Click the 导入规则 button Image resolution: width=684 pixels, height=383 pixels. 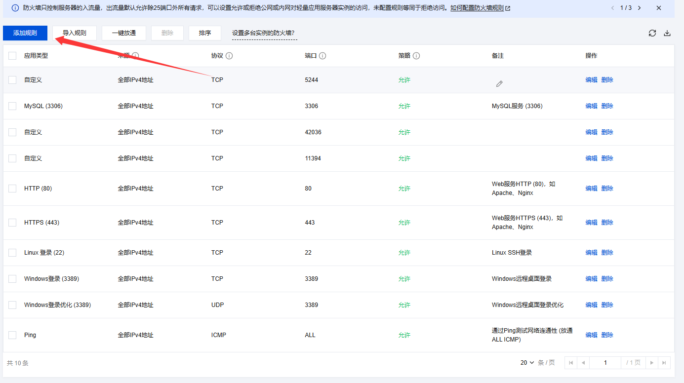74,33
